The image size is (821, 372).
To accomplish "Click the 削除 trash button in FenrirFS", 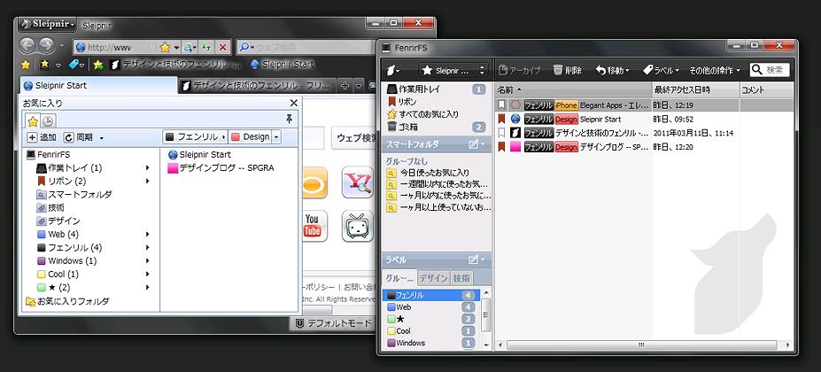I will 567,70.
